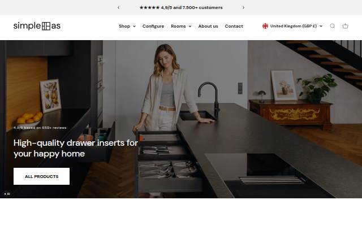This screenshot has height=226, width=362.
Task: Click the AI badge on hero image
Action: tap(7, 194)
